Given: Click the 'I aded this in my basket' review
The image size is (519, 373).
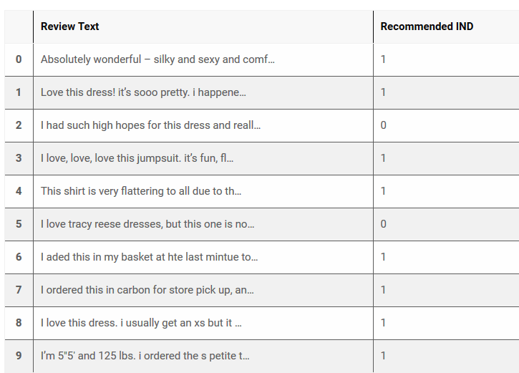Looking at the screenshot, I should click(149, 257).
